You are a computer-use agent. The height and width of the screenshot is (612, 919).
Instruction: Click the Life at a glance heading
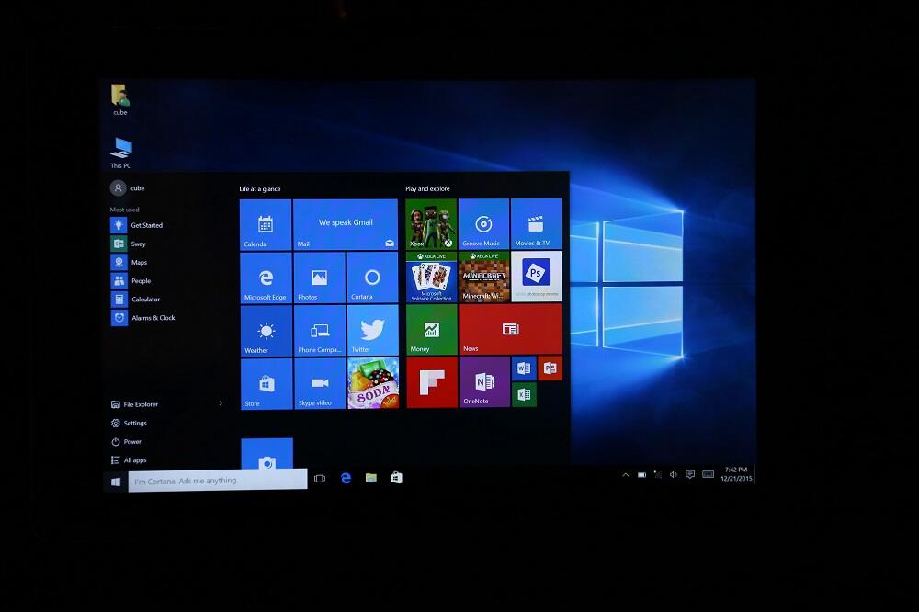pos(260,188)
